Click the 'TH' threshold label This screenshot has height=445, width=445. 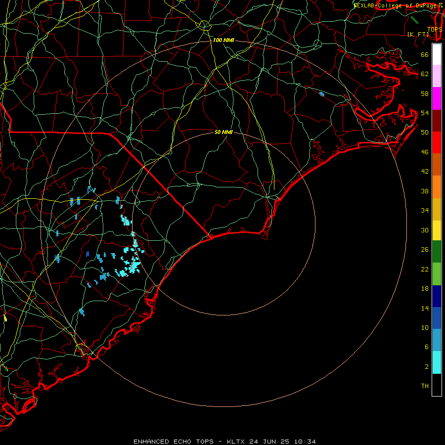click(x=425, y=386)
